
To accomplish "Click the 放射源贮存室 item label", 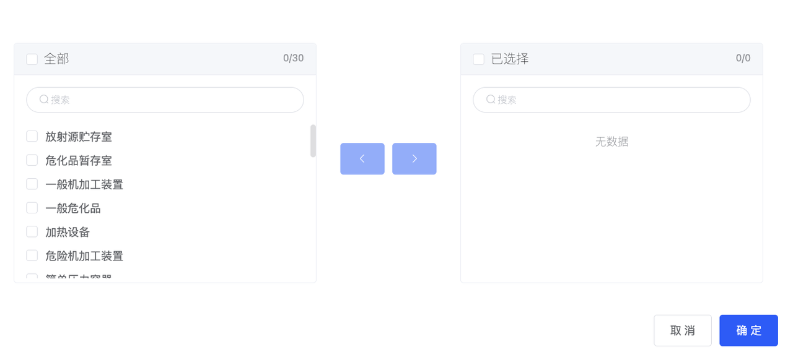I will [79, 137].
